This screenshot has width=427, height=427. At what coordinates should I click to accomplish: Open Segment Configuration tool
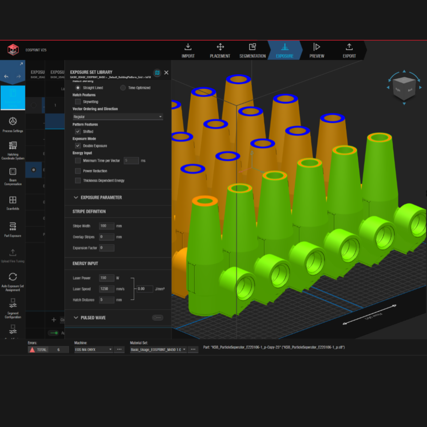pos(13,308)
